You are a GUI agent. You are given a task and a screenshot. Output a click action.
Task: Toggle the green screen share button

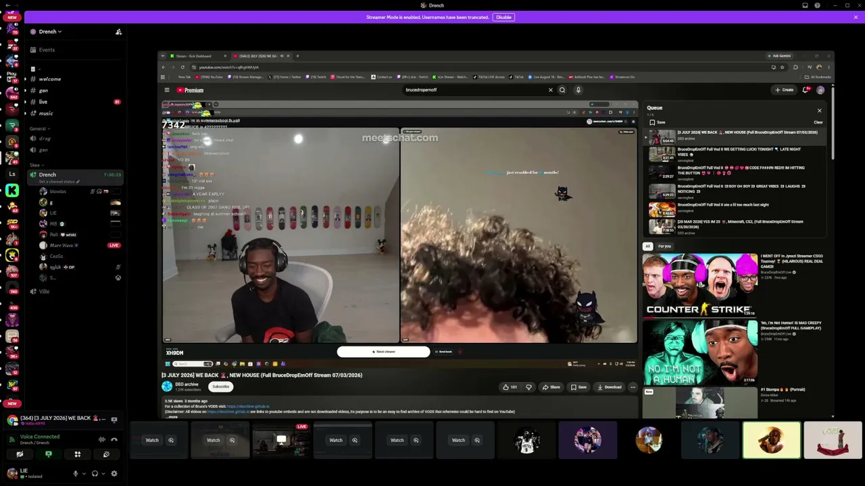(49, 454)
